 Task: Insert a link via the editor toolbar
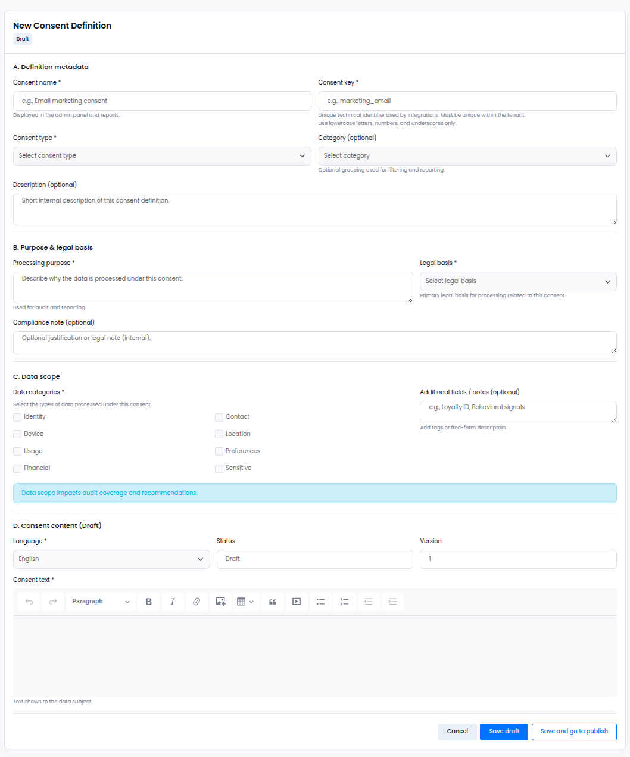[197, 602]
